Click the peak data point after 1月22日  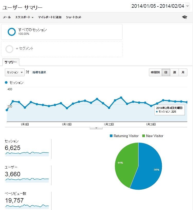tap(121, 98)
